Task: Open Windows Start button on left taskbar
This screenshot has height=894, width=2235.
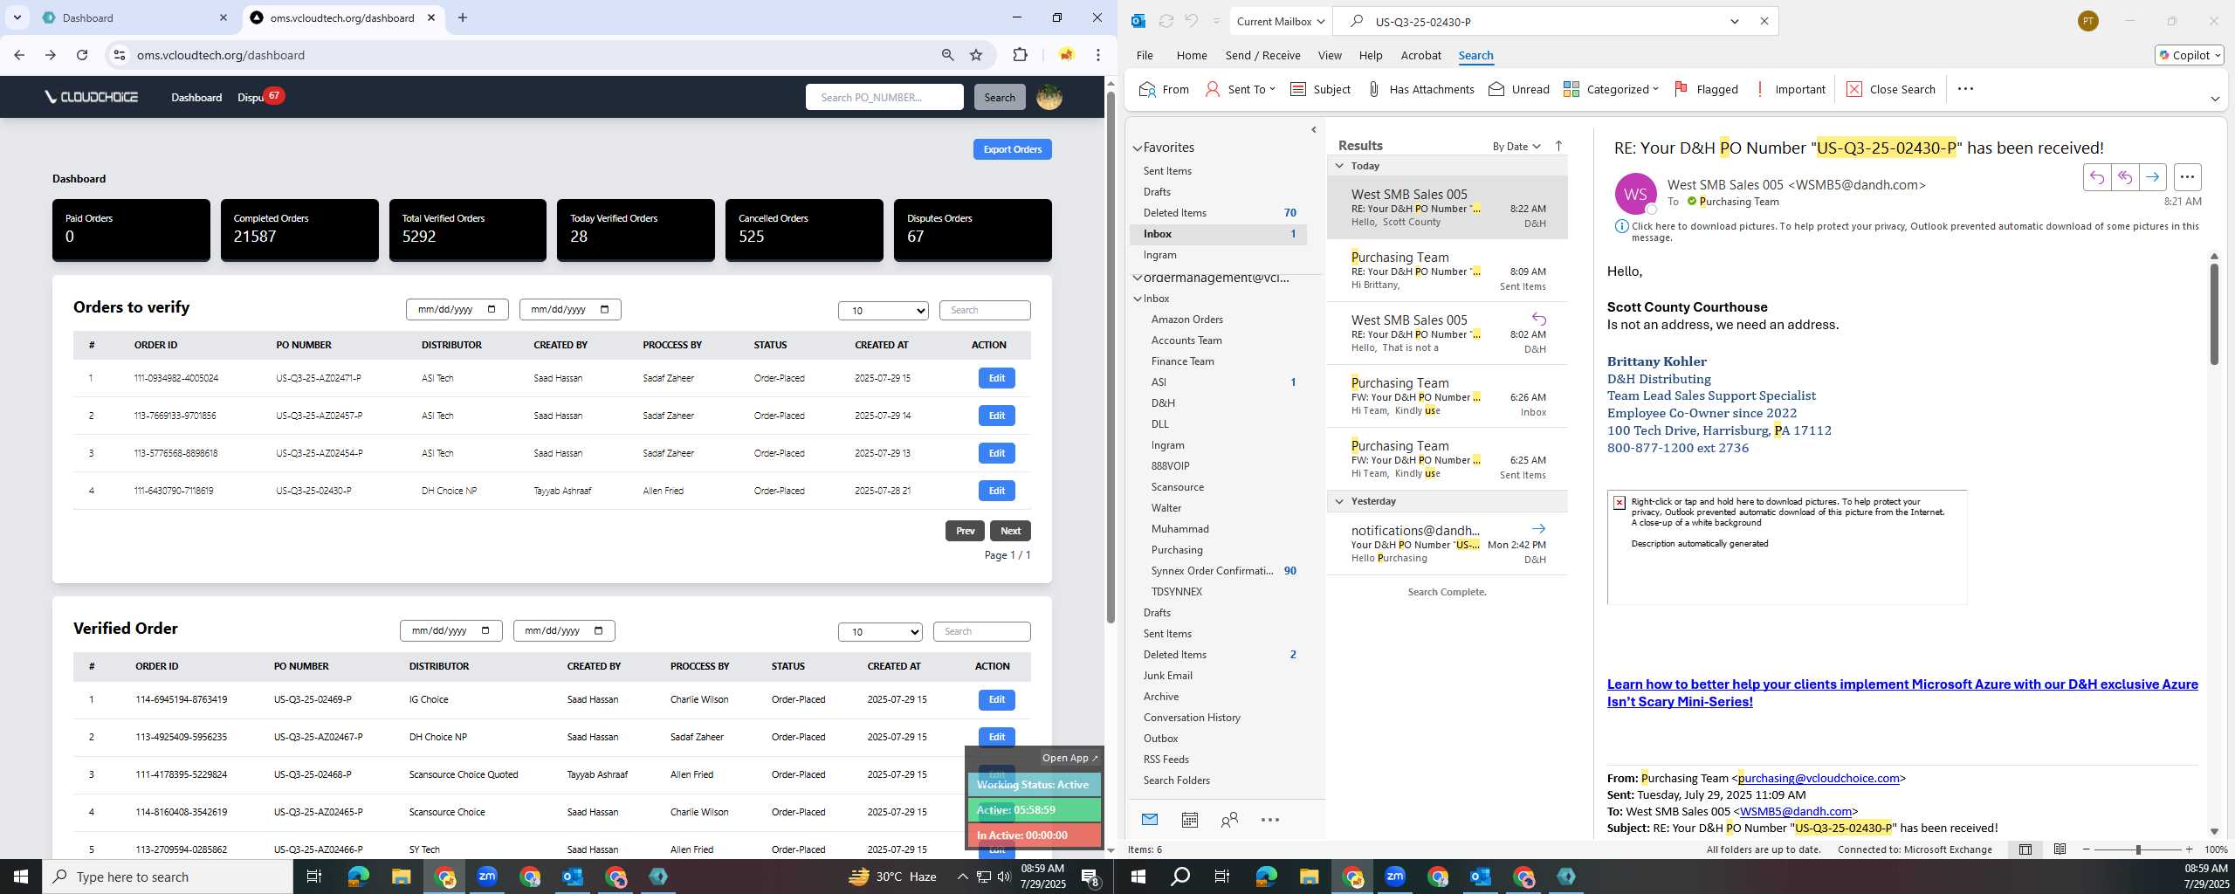Action: coord(21,877)
